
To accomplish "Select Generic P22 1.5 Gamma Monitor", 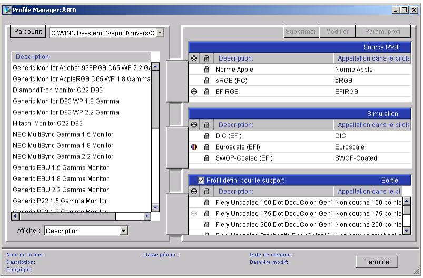I will coord(81,201).
